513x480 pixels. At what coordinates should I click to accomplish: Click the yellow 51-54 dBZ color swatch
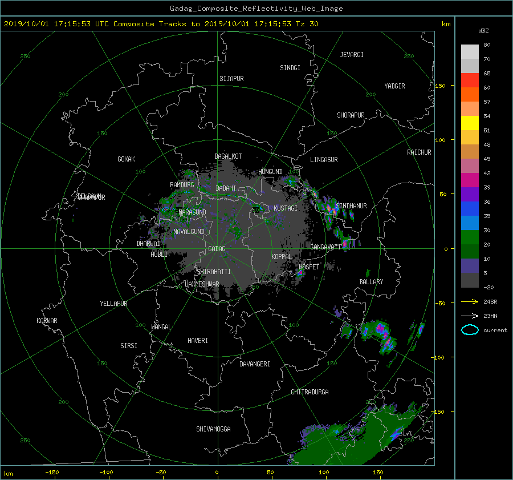(470, 123)
